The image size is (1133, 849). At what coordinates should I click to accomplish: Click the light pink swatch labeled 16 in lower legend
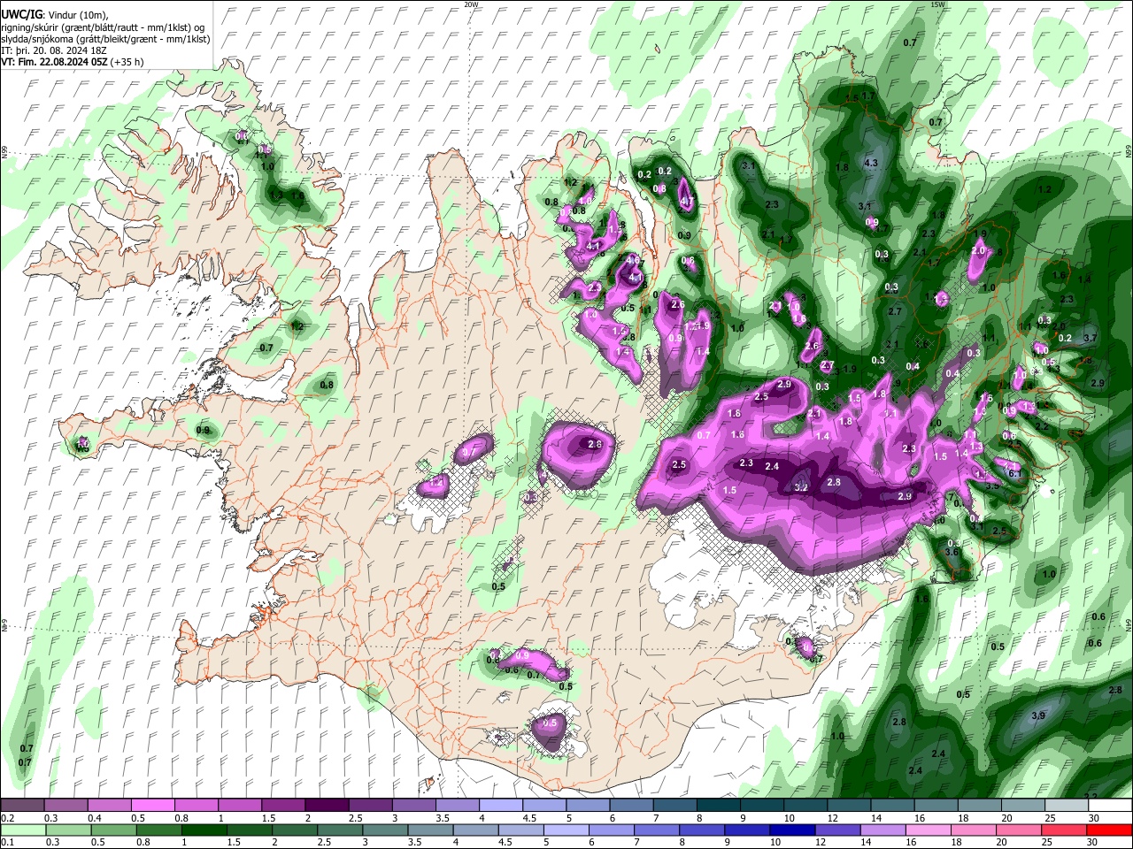tap(928, 830)
